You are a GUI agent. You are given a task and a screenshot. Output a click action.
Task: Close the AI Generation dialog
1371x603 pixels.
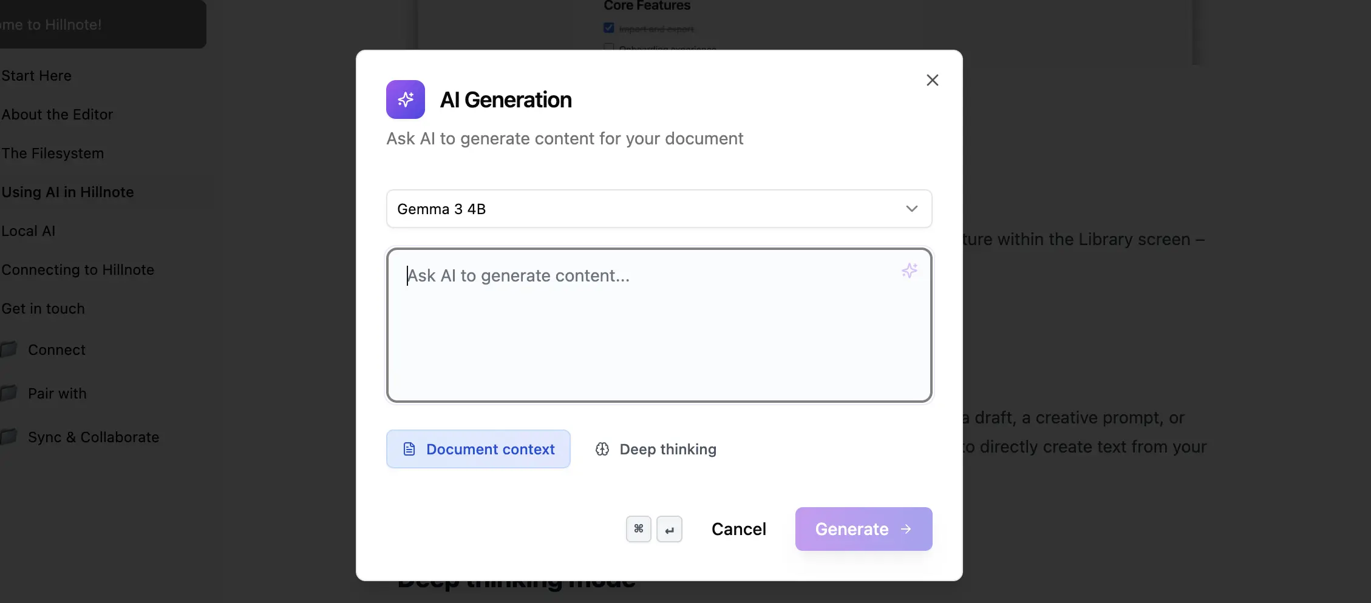coord(932,80)
